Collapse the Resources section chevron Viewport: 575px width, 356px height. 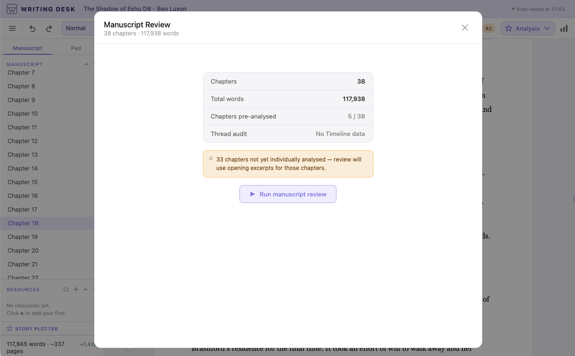coord(86,289)
